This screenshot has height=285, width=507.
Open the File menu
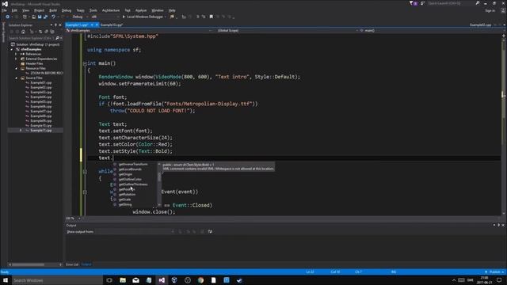point(4,10)
